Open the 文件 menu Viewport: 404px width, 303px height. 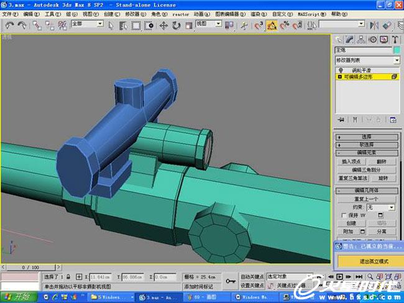[x=10, y=14]
